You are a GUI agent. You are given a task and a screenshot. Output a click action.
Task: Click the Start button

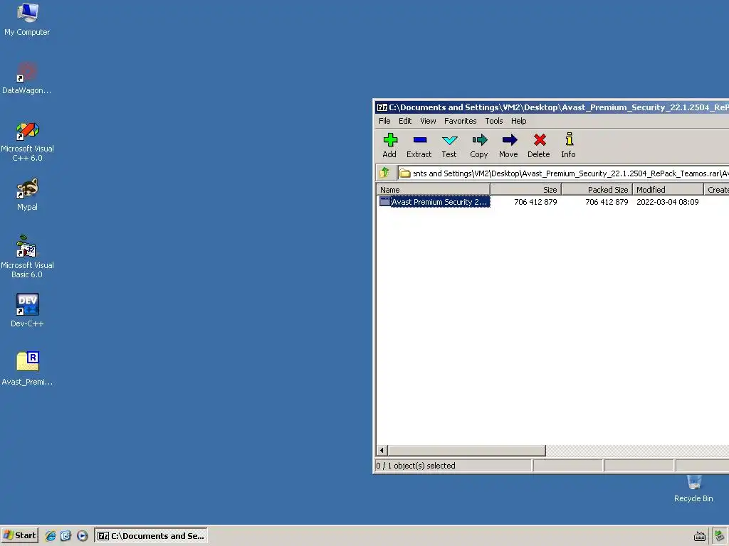point(19,535)
